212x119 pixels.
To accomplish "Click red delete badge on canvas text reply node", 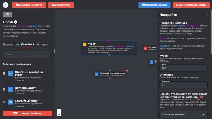I will click(127, 71).
